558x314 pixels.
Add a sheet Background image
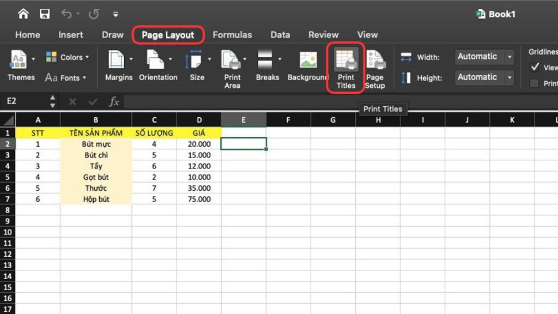click(307, 65)
